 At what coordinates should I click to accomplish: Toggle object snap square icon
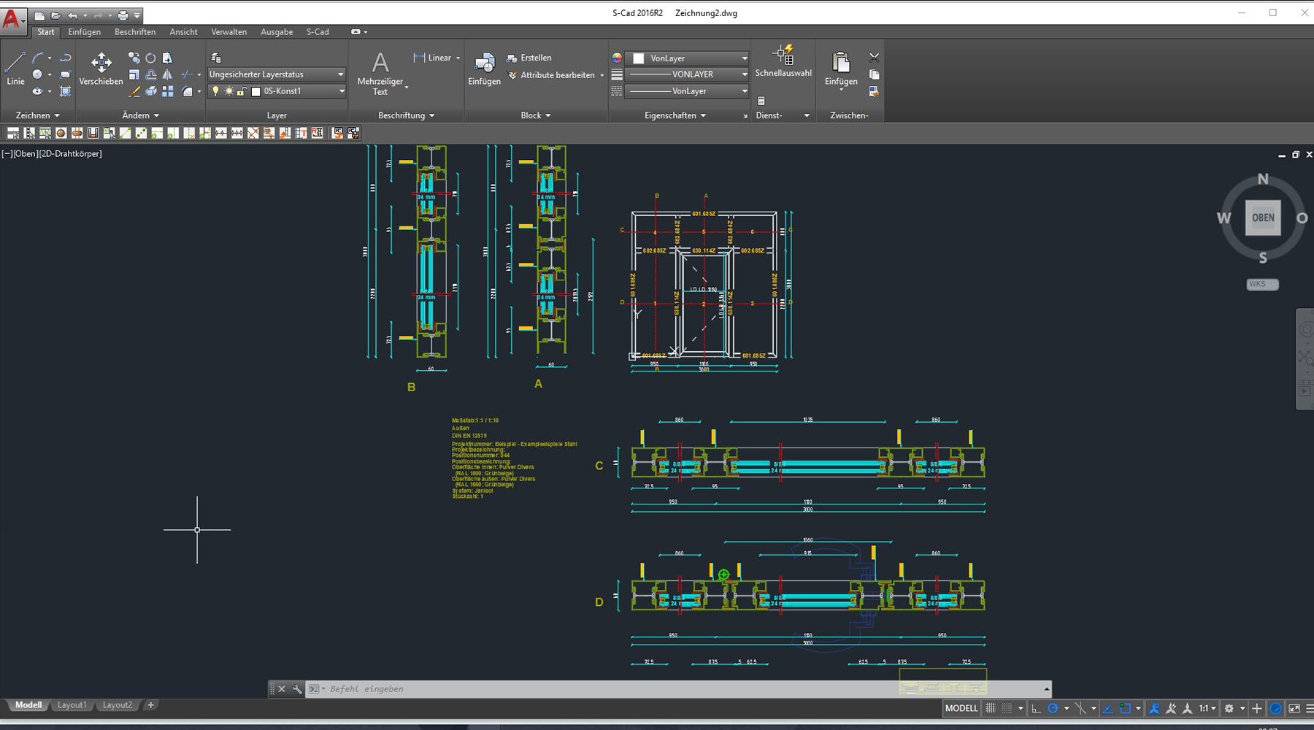click(x=1125, y=708)
